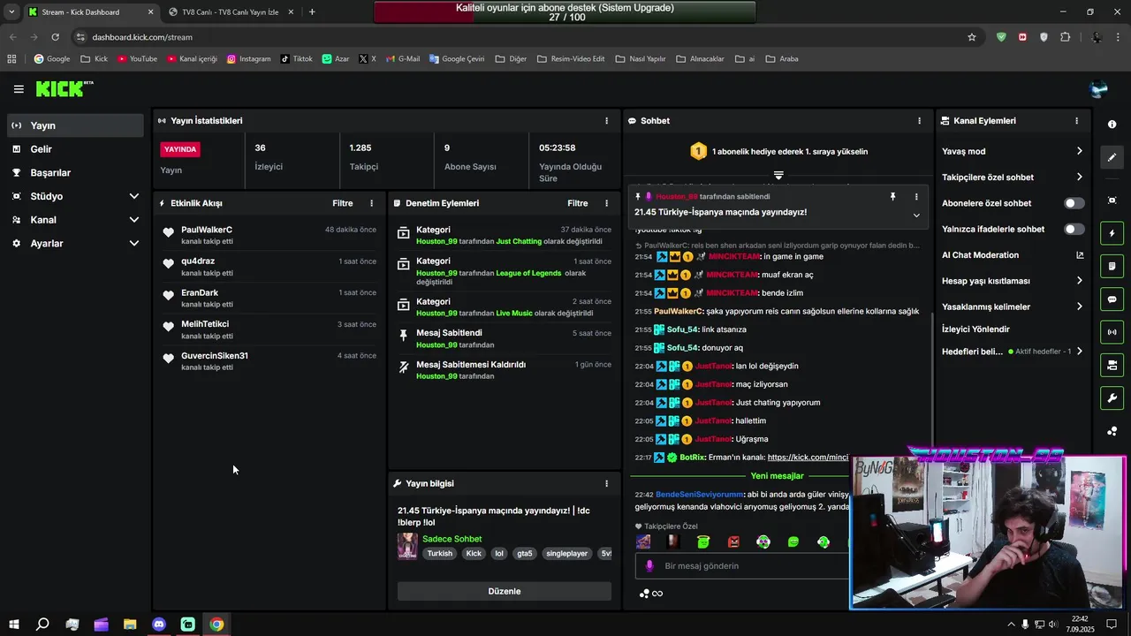This screenshot has height=636, width=1131.
Task: Open Kanal Eylemleri three-dot options
Action: pyautogui.click(x=1076, y=121)
